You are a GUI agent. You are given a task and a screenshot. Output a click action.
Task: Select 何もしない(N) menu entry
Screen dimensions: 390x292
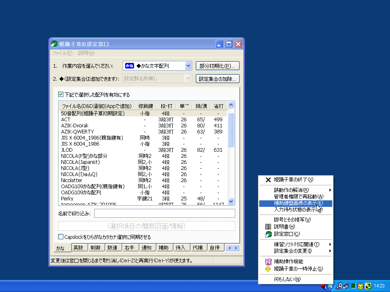(296, 279)
